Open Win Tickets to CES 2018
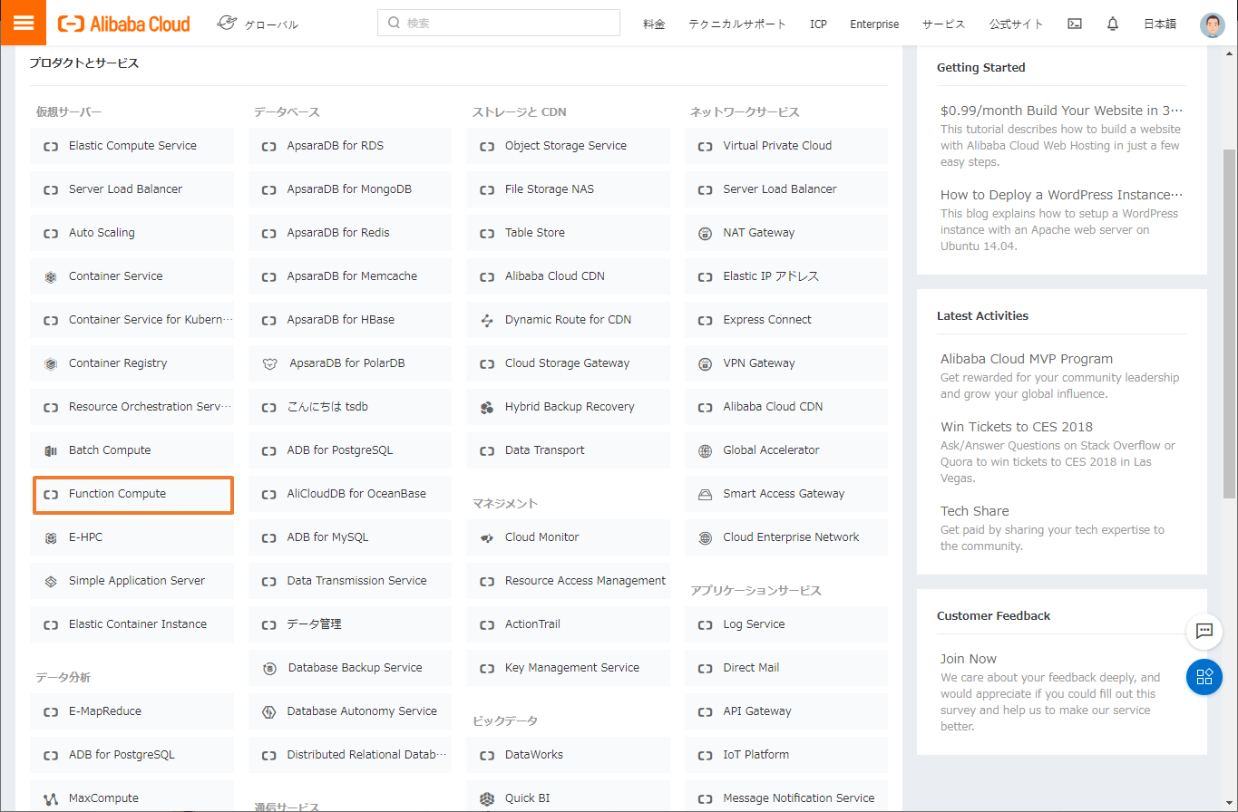 coord(1017,427)
